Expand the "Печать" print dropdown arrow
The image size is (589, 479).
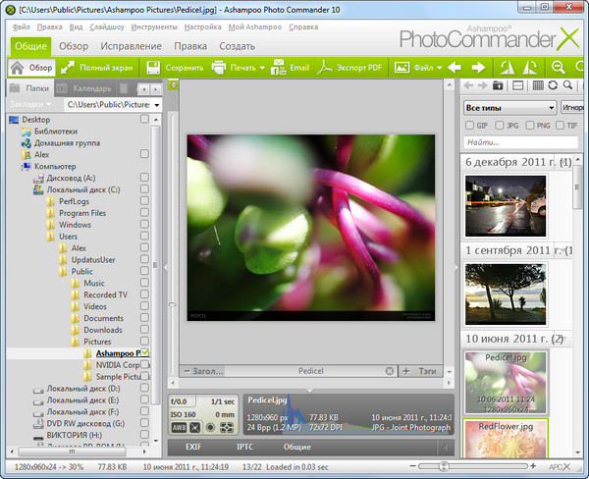click(263, 68)
